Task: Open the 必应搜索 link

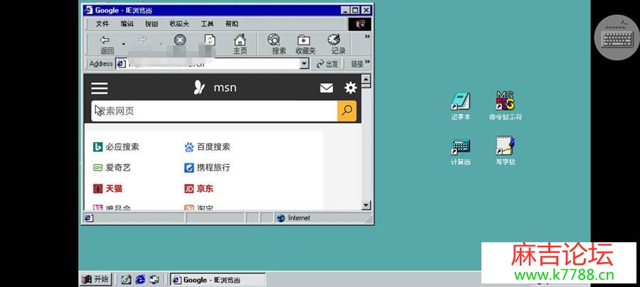Action: pyautogui.click(x=116, y=147)
